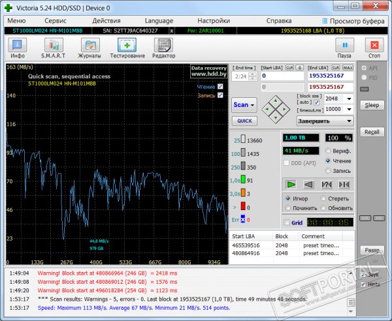Open the timeout 10000 dropdown
392x321 pixels.
349,110
